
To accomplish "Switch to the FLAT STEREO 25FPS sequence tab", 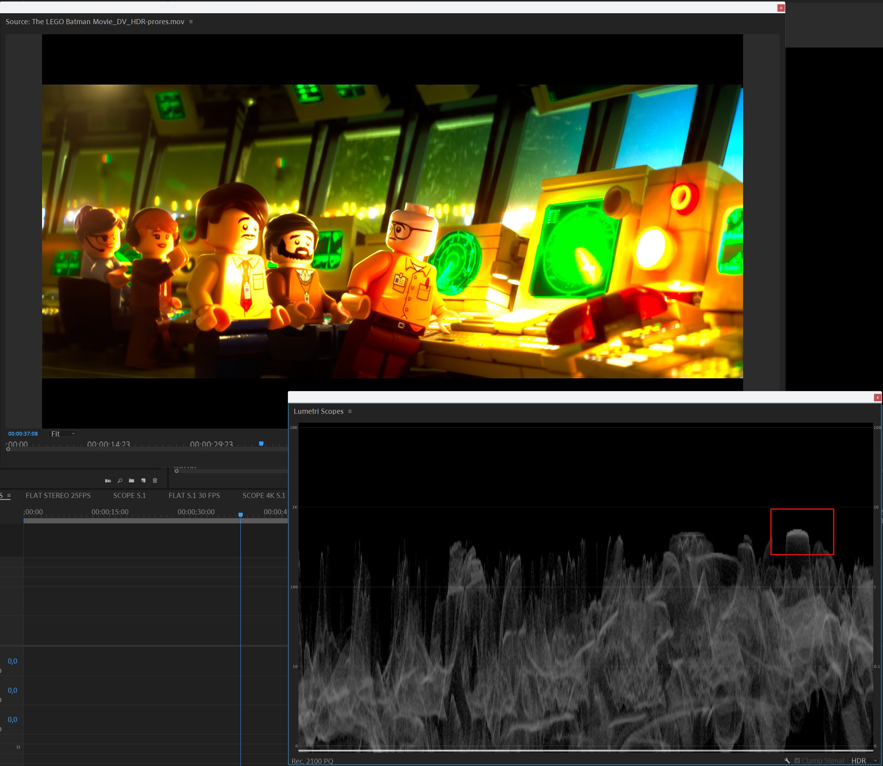I will (58, 496).
